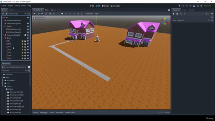Viewport: 215px width, 121px height.
Task: Toggle visibility of MeshInstance3D
Action: 28,29
